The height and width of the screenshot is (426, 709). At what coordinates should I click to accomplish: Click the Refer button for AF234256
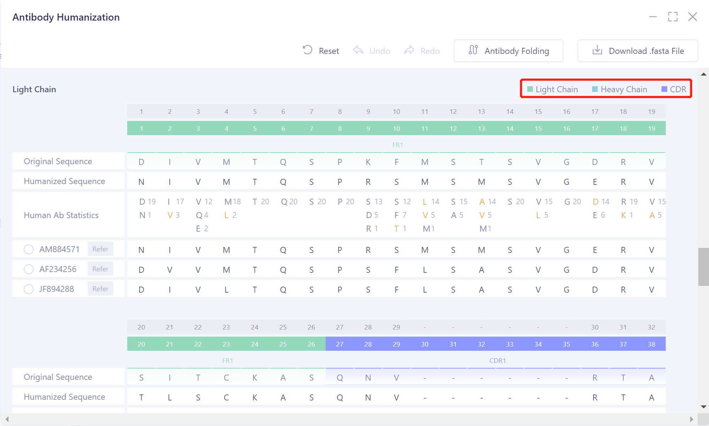coord(100,269)
